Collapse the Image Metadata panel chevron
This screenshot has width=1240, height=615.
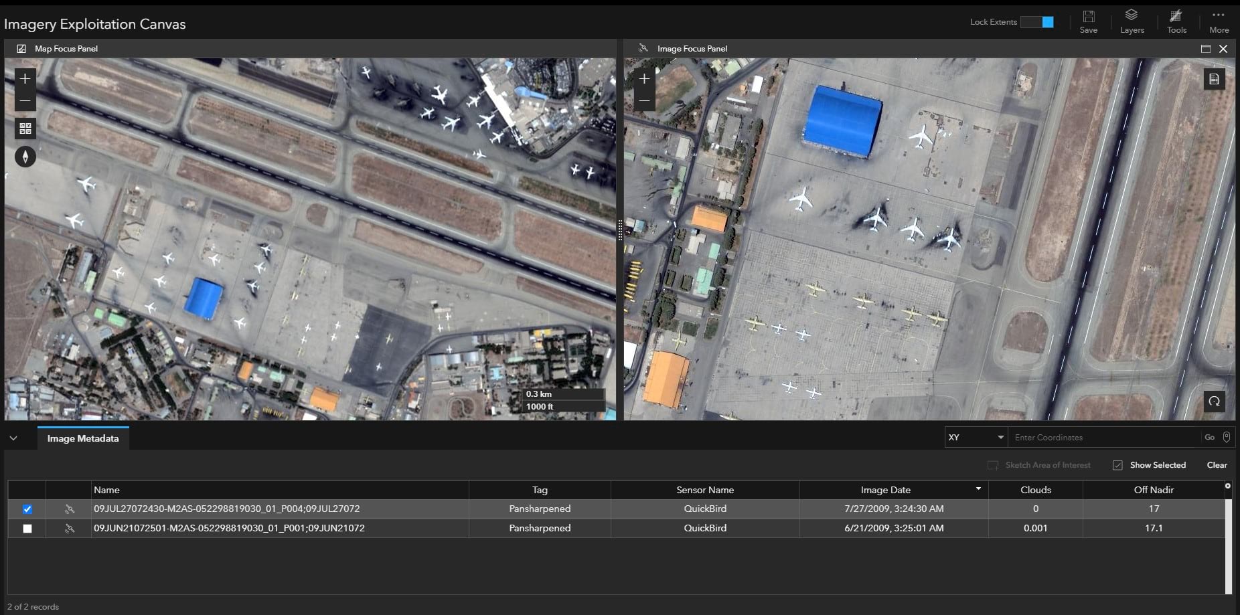tap(13, 439)
